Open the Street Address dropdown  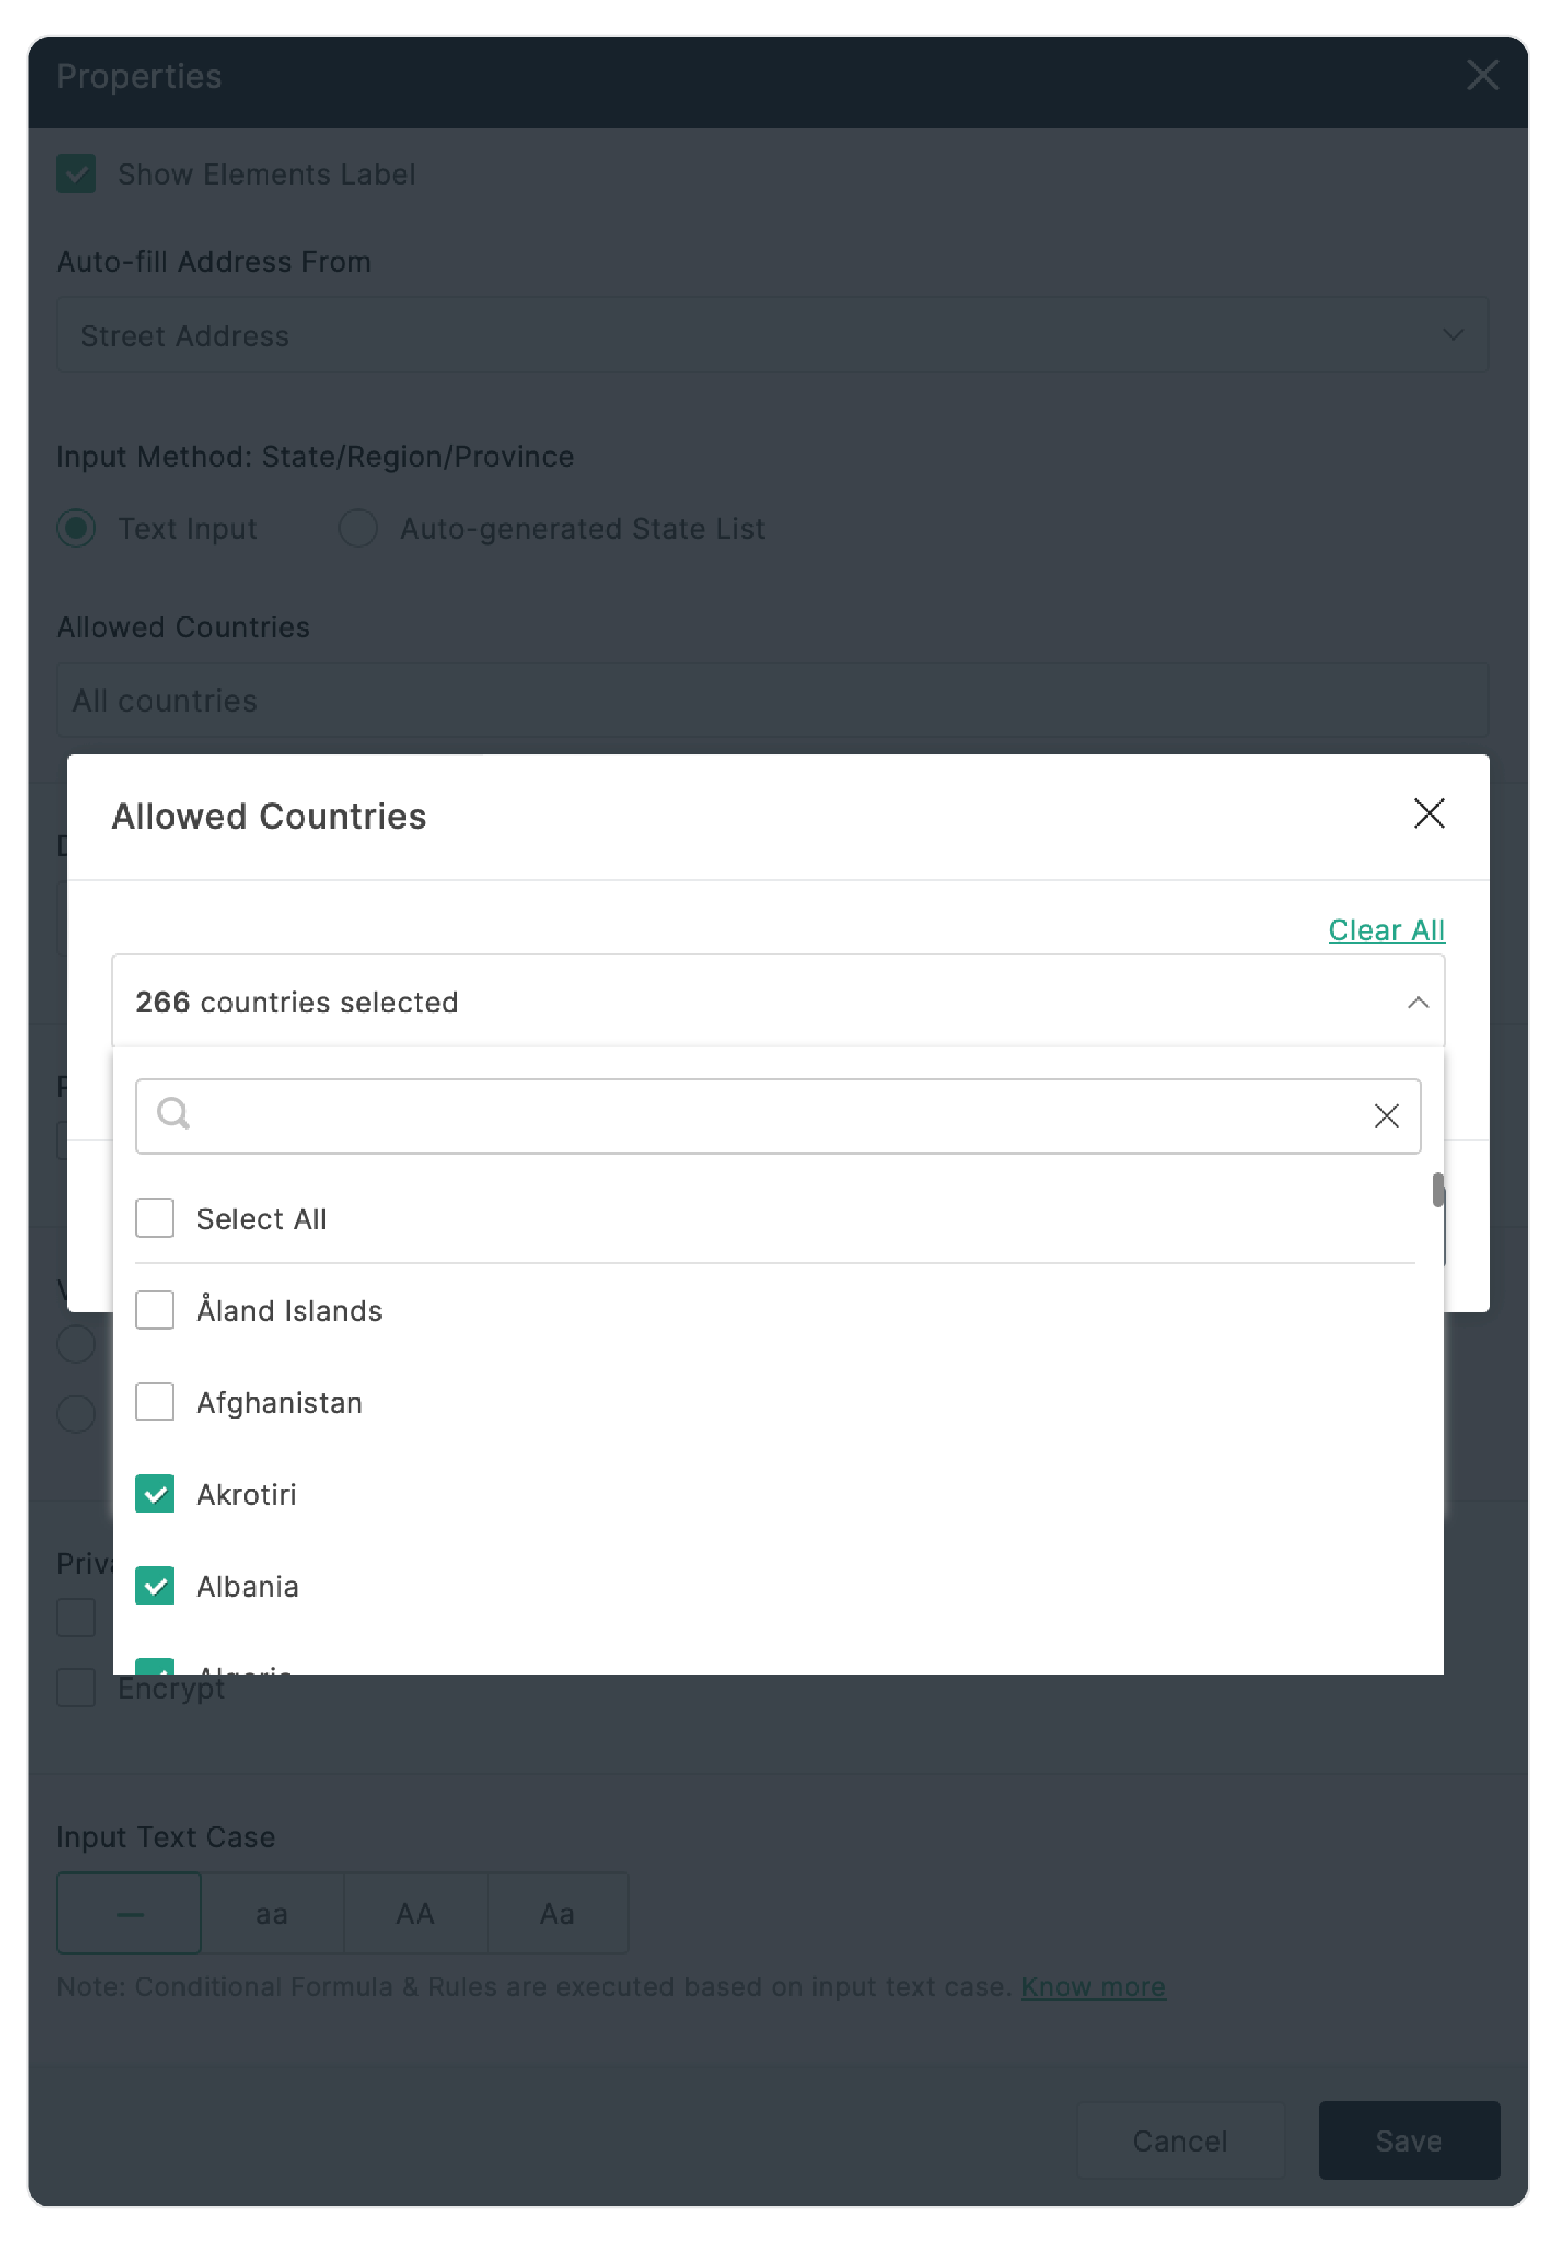pos(772,335)
